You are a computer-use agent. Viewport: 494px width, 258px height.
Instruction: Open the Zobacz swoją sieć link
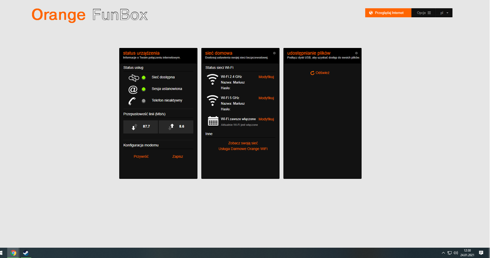pos(243,143)
